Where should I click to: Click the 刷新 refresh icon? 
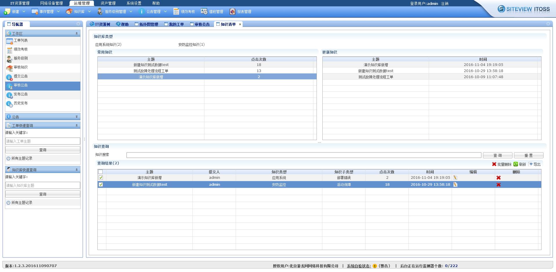click(516, 164)
